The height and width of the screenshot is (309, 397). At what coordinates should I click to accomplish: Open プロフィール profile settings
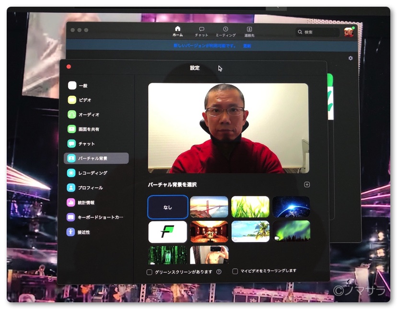pyautogui.click(x=72, y=188)
